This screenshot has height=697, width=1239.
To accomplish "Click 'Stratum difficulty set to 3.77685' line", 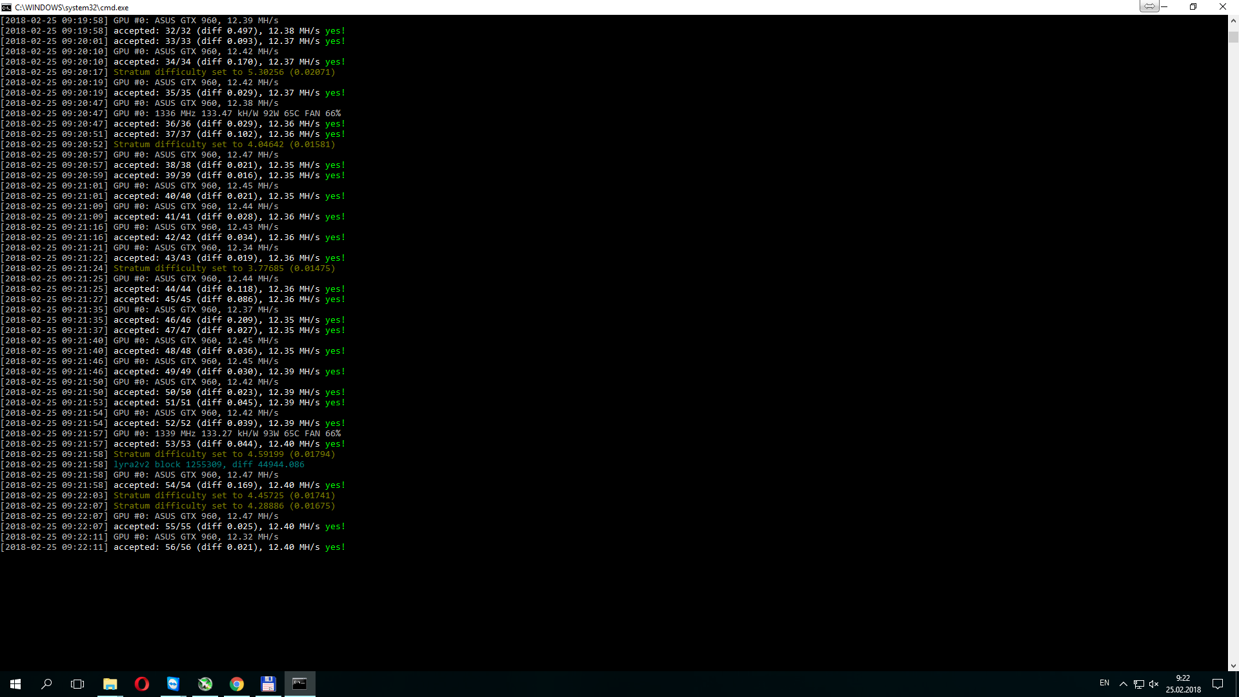I will pyautogui.click(x=168, y=268).
